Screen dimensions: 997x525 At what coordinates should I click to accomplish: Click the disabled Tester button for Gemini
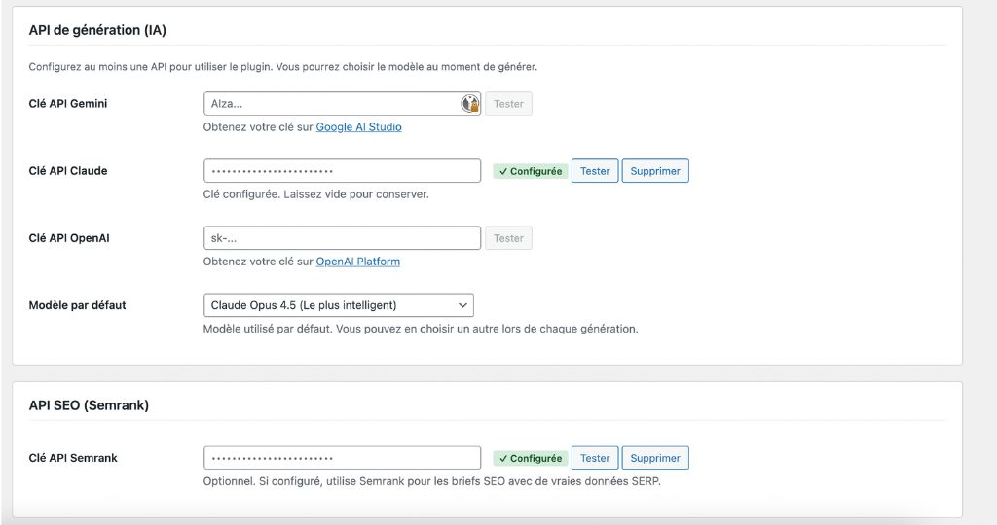(508, 103)
